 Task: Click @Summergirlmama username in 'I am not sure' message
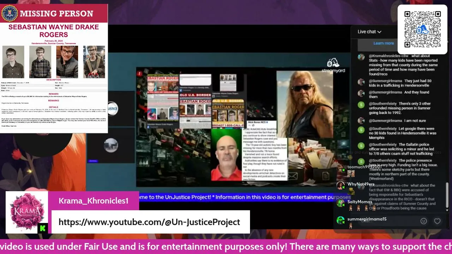click(x=386, y=121)
